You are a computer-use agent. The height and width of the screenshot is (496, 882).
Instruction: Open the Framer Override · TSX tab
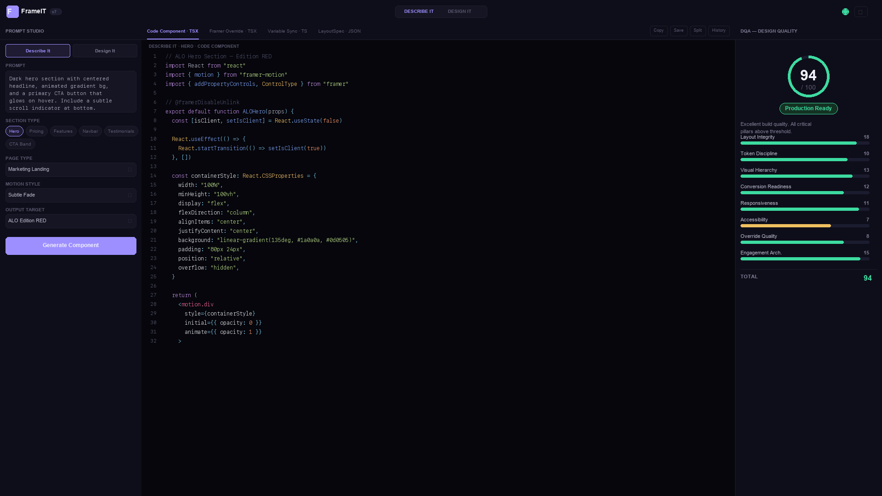tap(233, 31)
